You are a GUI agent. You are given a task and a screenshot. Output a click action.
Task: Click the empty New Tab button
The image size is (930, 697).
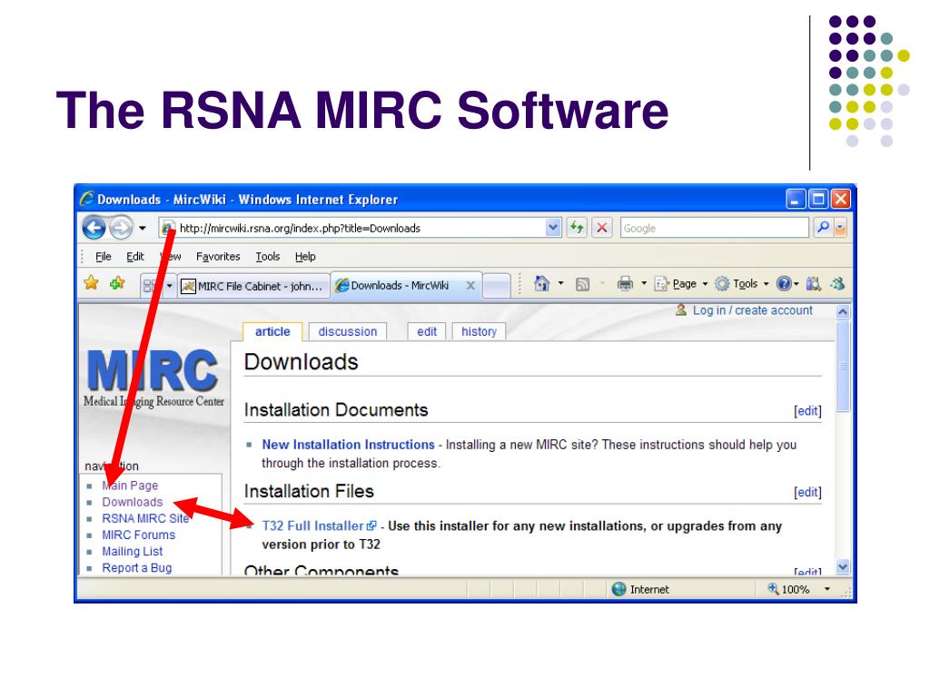497,286
